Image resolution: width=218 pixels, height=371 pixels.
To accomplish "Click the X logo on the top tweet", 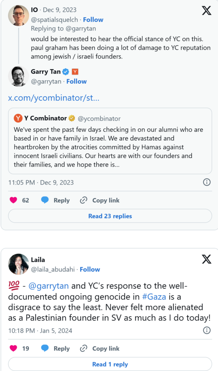I will pos(206,11).
